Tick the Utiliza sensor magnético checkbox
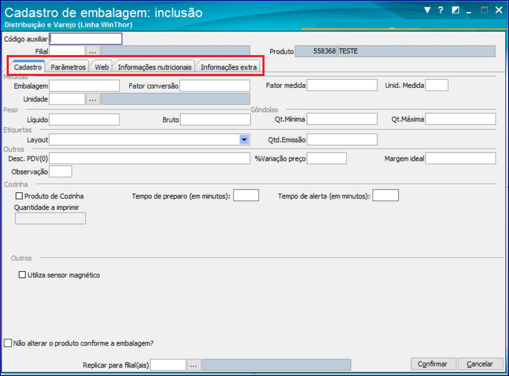509x376 pixels. click(x=22, y=275)
